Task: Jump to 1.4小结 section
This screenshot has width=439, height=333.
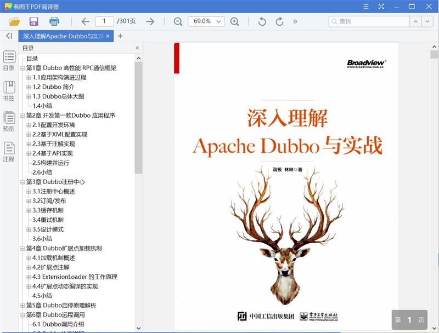Action: pos(42,106)
